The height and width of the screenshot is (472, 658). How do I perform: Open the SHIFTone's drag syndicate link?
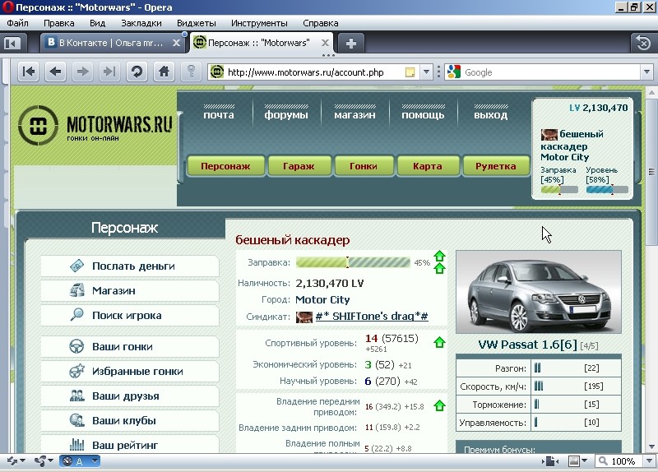[x=372, y=317]
